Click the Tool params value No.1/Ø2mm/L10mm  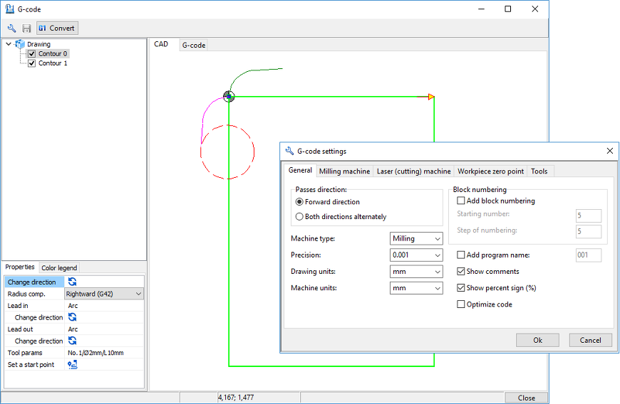(x=95, y=353)
